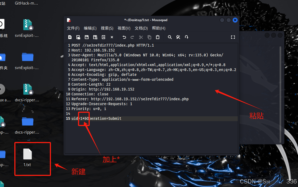Click the 'Origin: http://192.168.19.152' line

coord(103,89)
